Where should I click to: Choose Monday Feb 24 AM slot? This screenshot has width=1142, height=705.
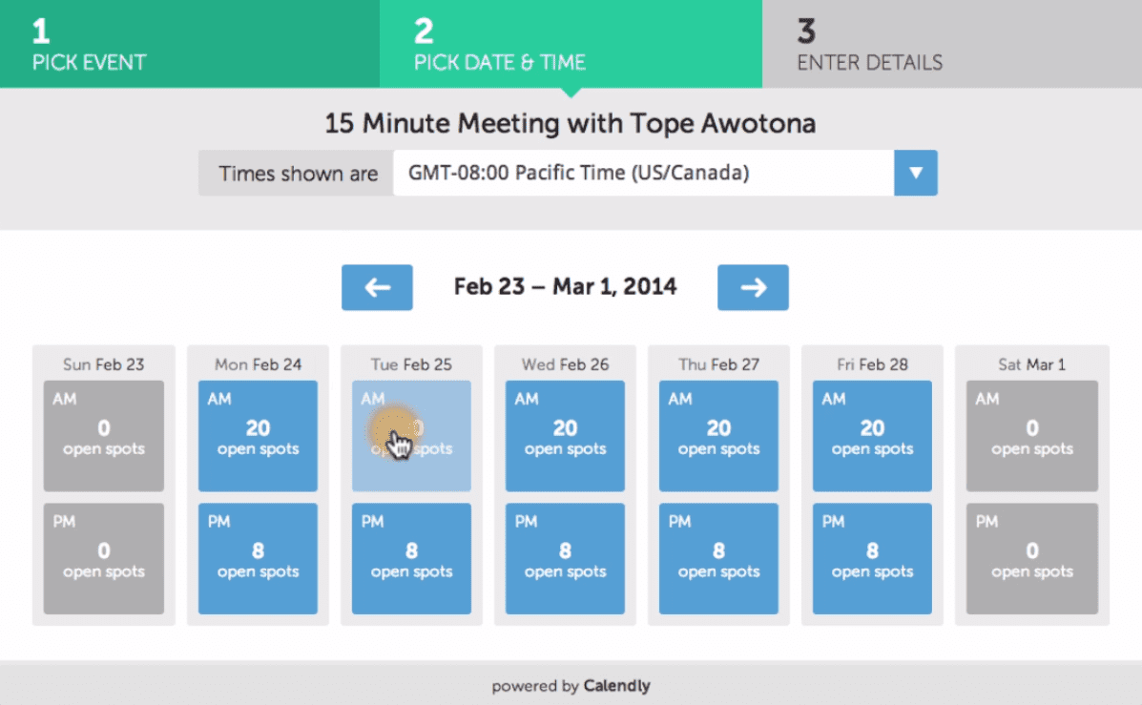click(258, 436)
